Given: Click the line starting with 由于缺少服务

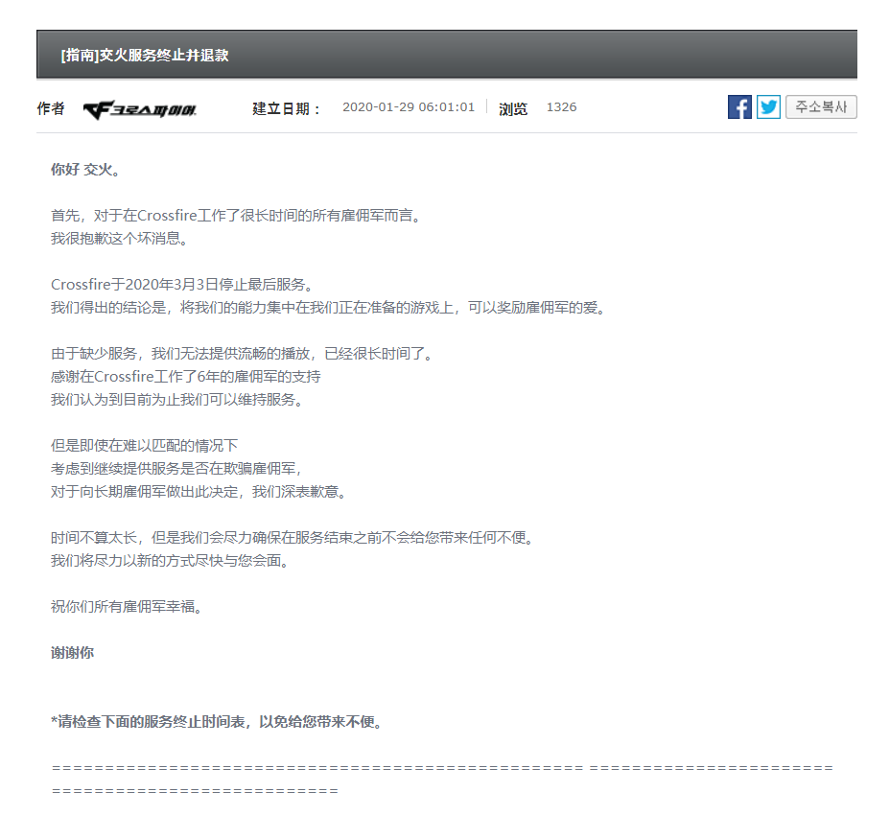Looking at the screenshot, I should pos(243,354).
